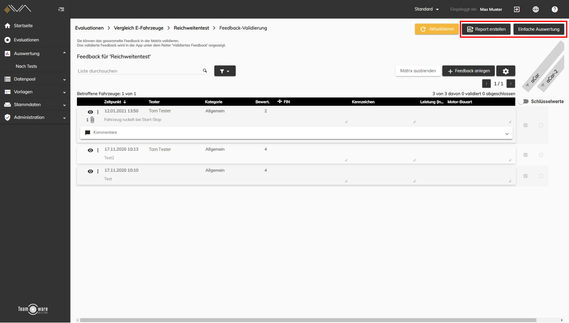Click the Feedback-Validierung breadcrumb text
Viewport: 569px width, 323px height.
[243, 28]
